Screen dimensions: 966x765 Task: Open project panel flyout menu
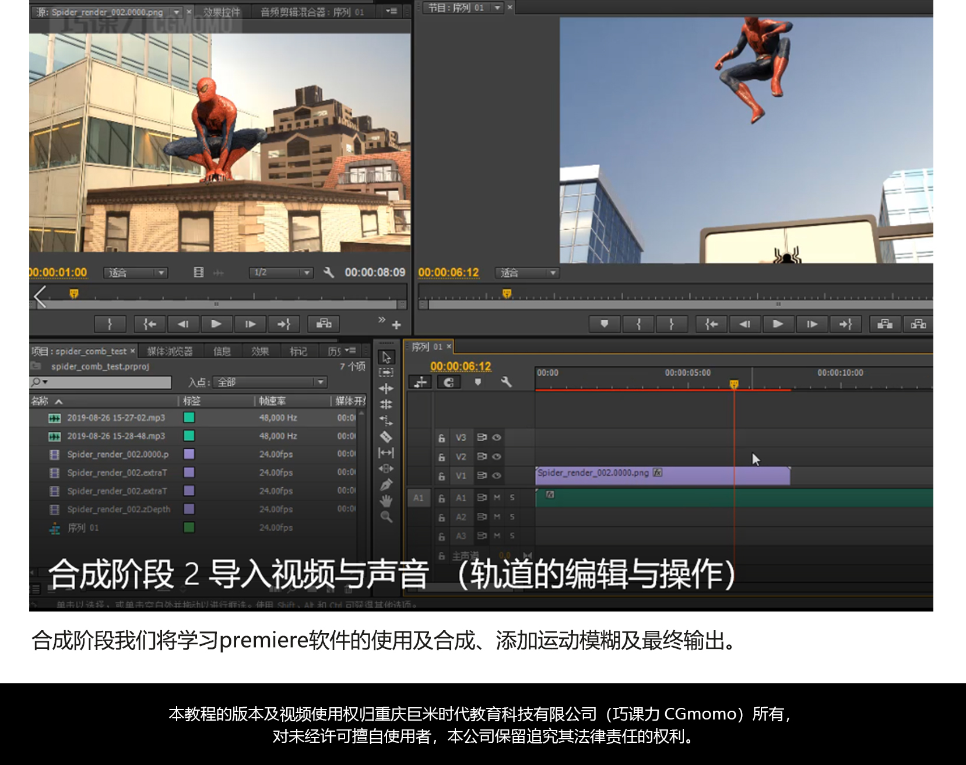350,351
